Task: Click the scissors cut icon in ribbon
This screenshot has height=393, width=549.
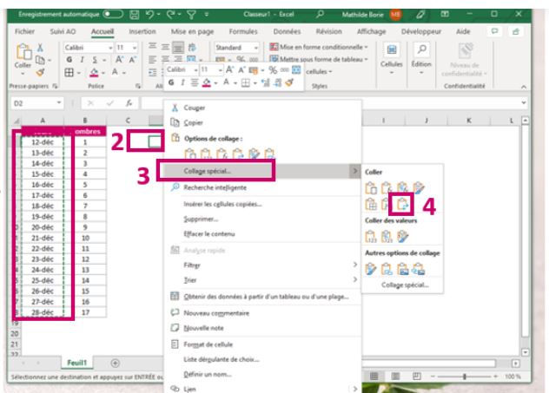Action: [x=40, y=48]
